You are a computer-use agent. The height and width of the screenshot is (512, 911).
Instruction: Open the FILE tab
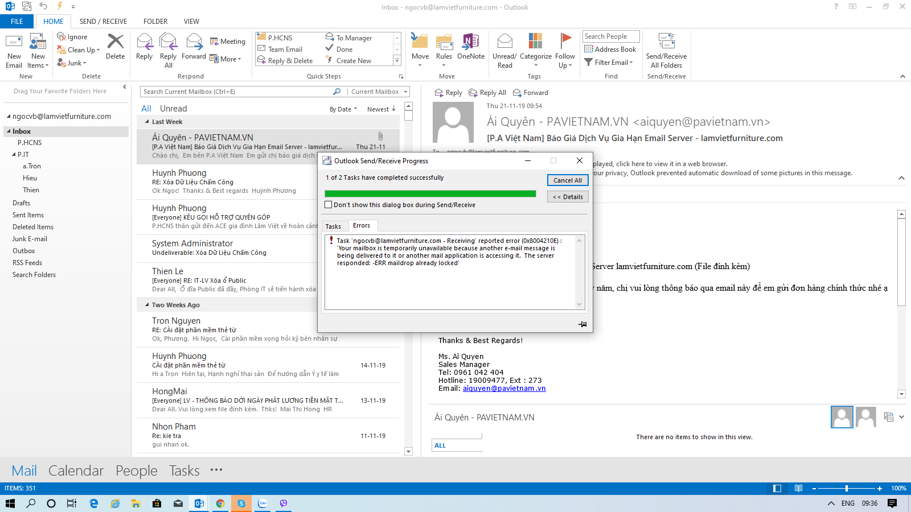pyautogui.click(x=17, y=22)
